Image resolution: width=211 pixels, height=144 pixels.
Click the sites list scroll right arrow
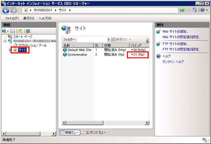tap(147, 123)
